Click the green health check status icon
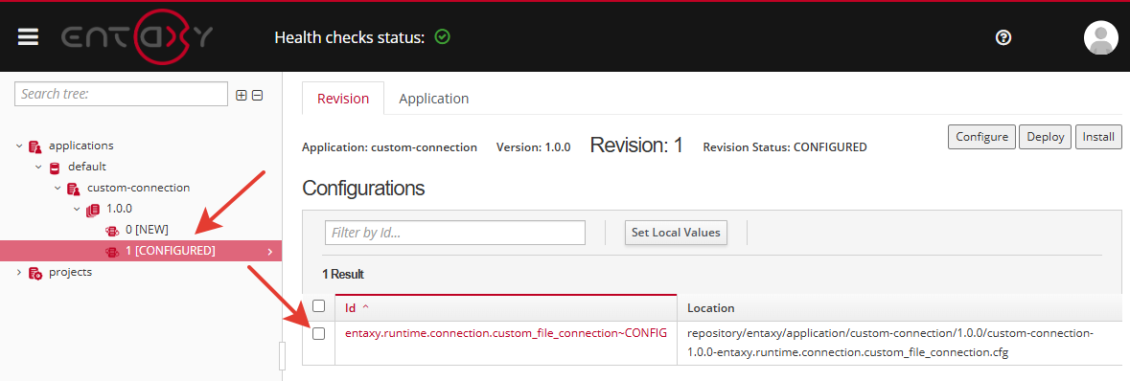 (443, 36)
